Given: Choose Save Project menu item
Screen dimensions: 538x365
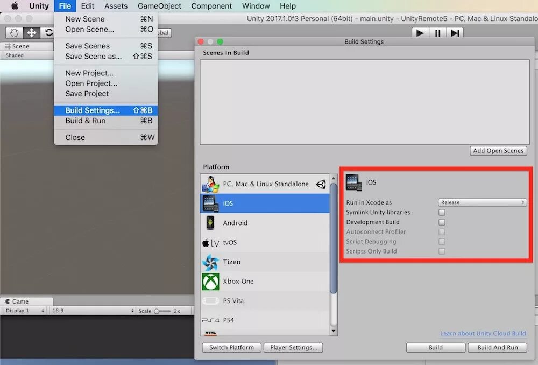Looking at the screenshot, I should tap(105, 94).
